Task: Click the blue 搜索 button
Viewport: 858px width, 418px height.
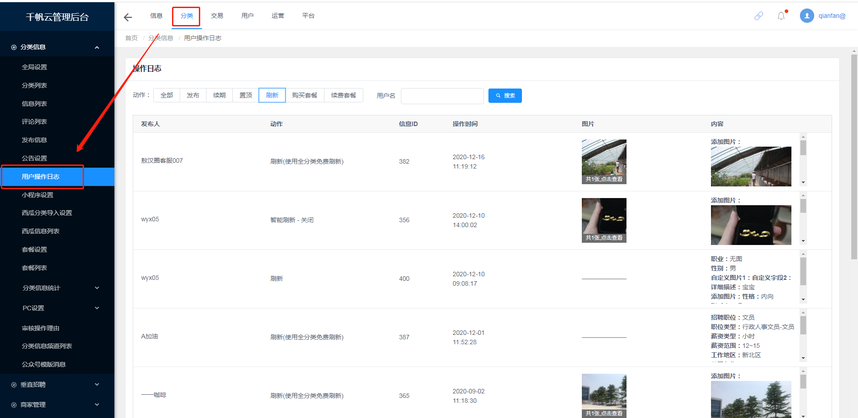Action: point(505,96)
